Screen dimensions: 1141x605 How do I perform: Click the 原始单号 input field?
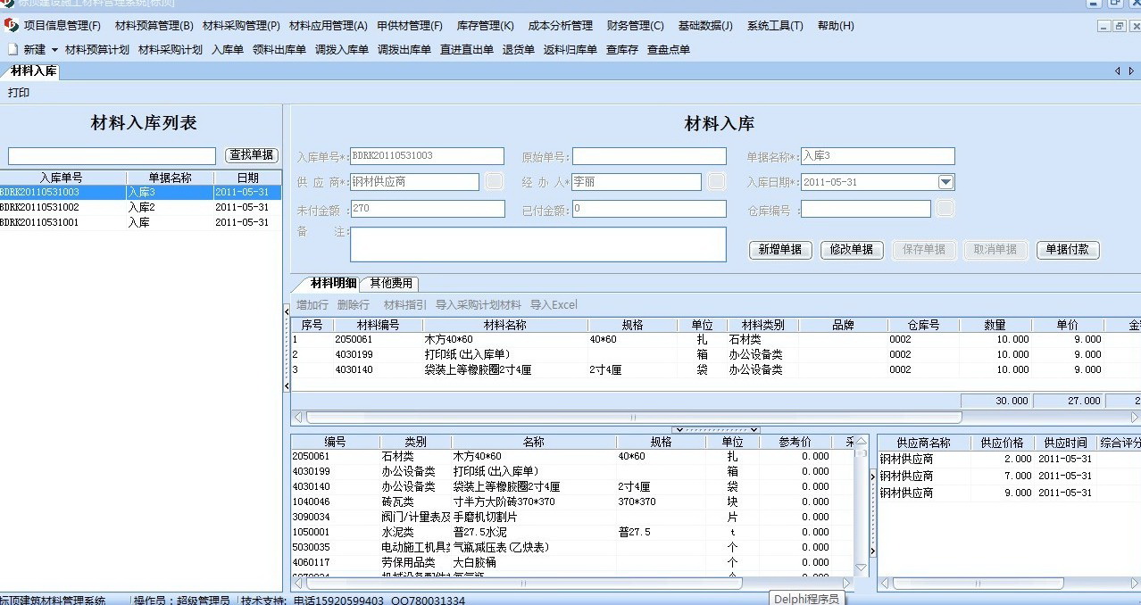pos(649,156)
